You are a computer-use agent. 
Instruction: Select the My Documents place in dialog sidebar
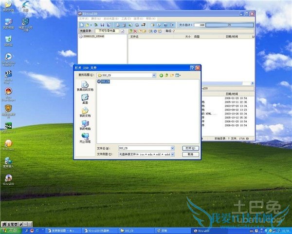click(x=85, y=112)
